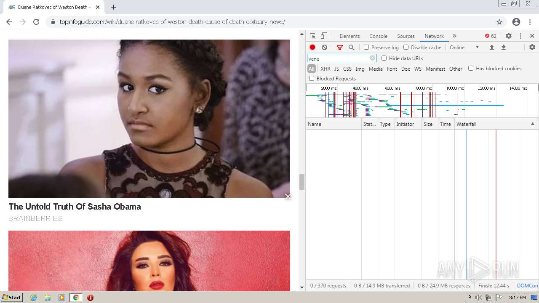Open the network search magnifier icon

tap(352, 48)
